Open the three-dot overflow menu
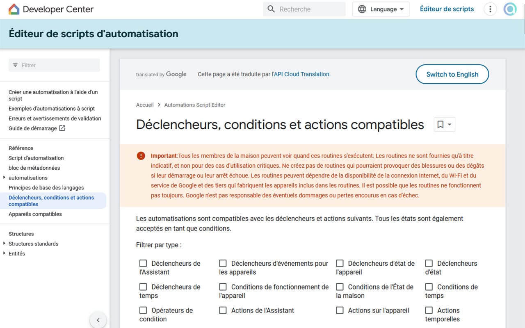Image resolution: width=525 pixels, height=328 pixels. (x=490, y=9)
